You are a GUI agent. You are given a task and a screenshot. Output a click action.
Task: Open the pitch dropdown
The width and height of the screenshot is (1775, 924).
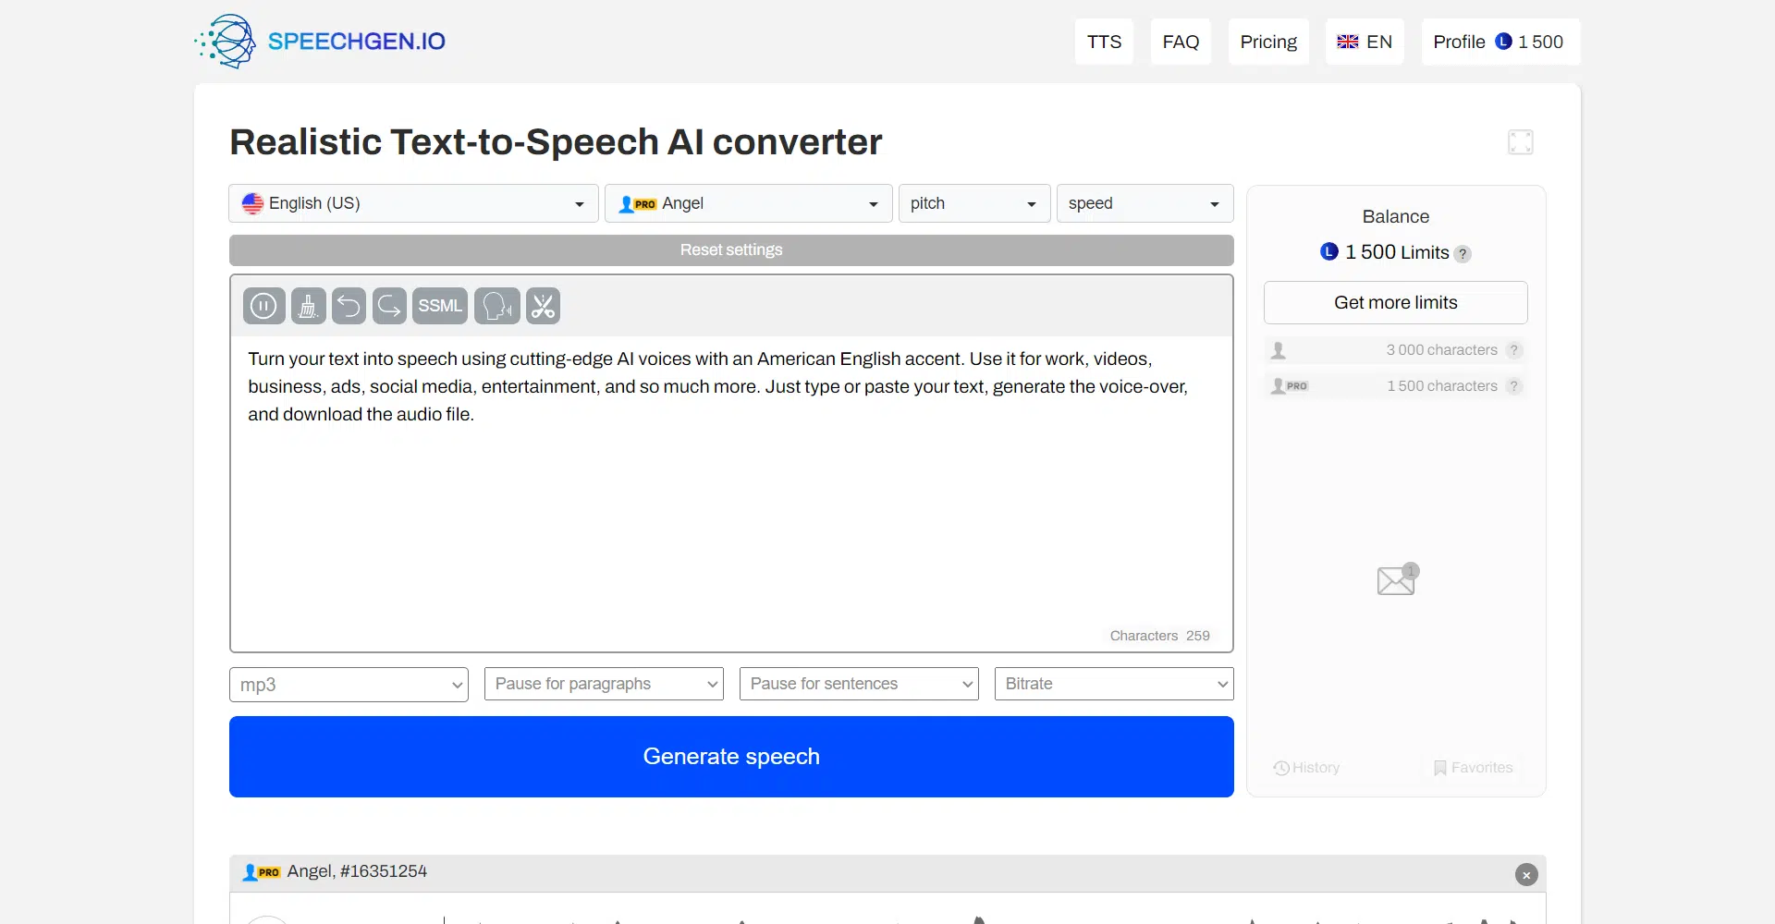click(x=973, y=203)
